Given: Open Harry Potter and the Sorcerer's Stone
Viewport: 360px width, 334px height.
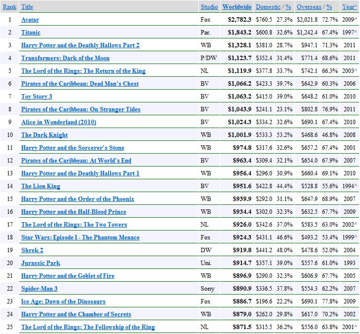Looking at the screenshot, I should point(73,148).
